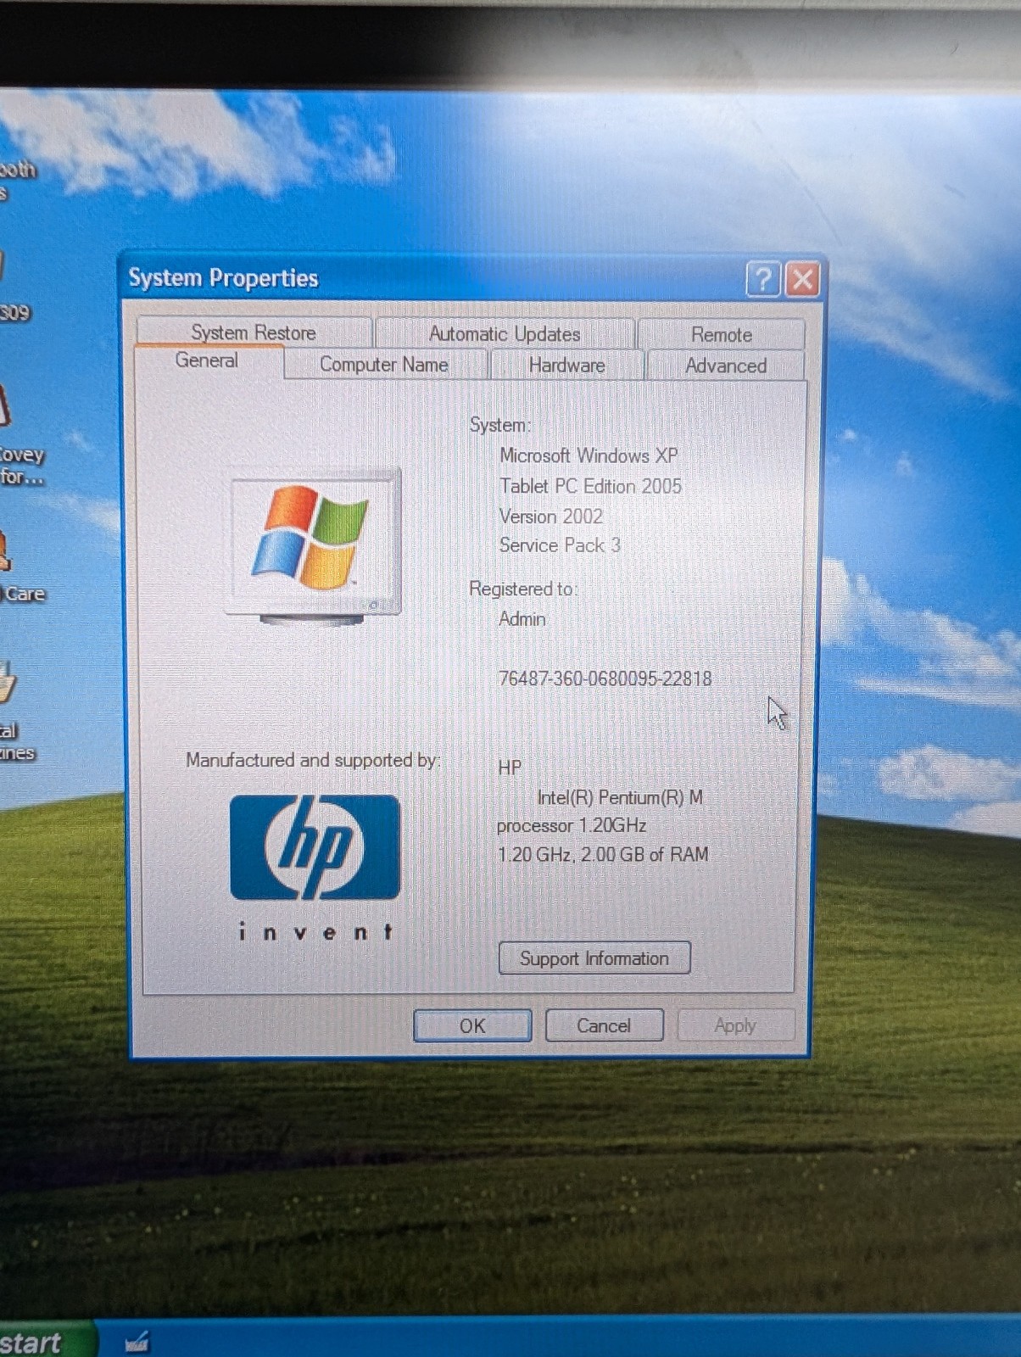Click the System Properties title bar text
1021x1357 pixels.
click(x=223, y=278)
